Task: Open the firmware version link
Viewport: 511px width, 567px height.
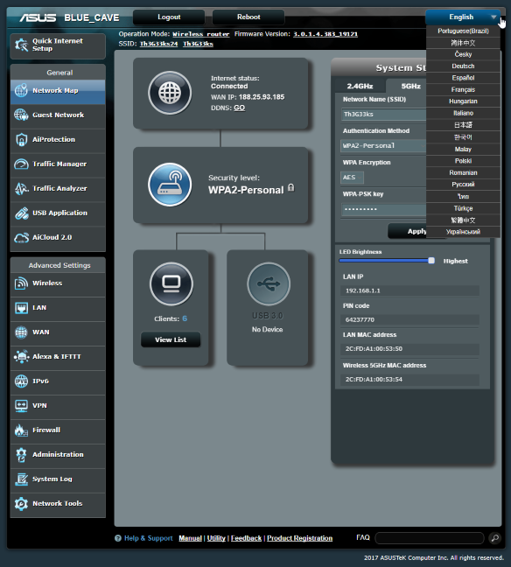Action: pyautogui.click(x=325, y=34)
